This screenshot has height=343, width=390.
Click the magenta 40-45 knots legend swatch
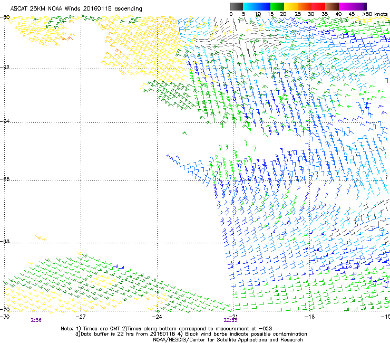(346, 6)
